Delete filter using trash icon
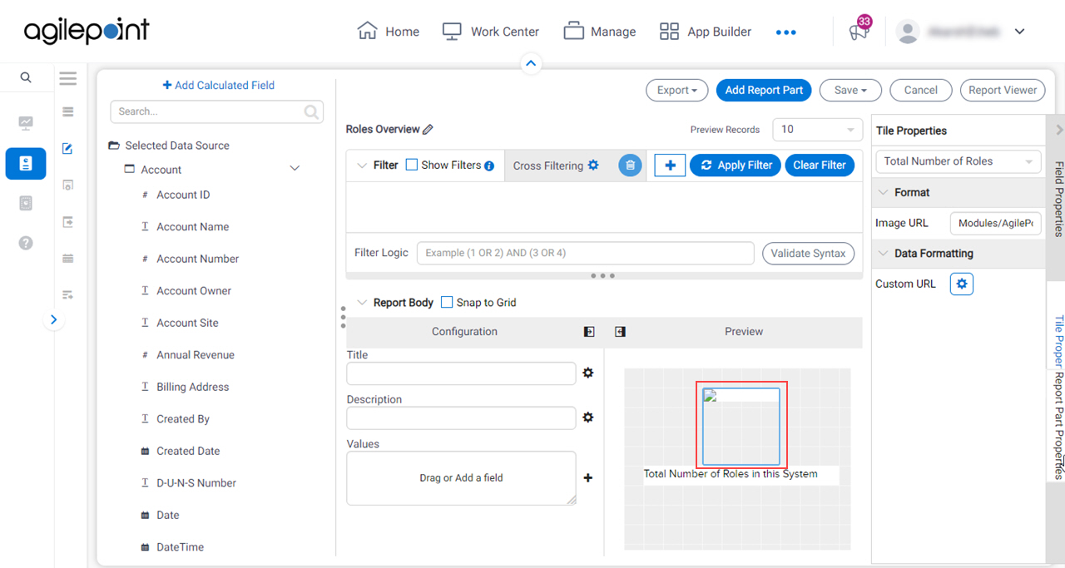Image resolution: width=1065 pixels, height=568 pixels. coord(631,165)
